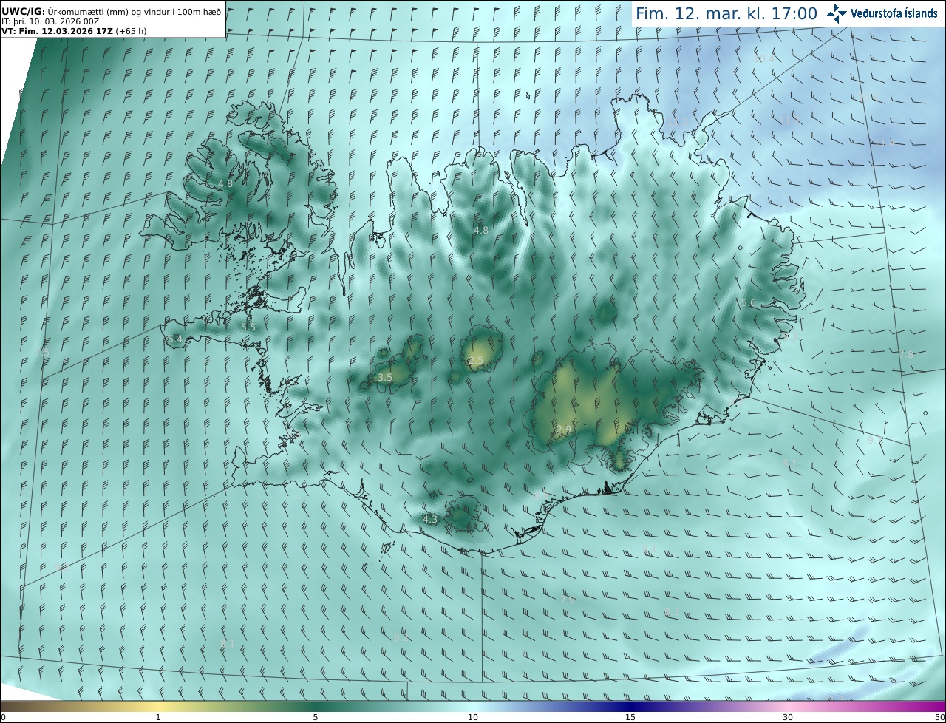This screenshot has width=946, height=723.
Task: Click the 5 label on the color scale
Action: pos(316,717)
